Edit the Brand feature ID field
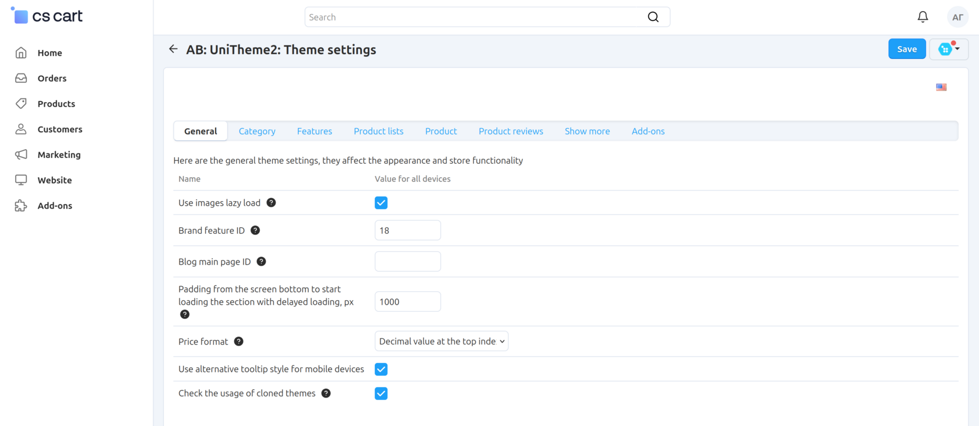Image resolution: width=979 pixels, height=426 pixels. pyautogui.click(x=408, y=230)
